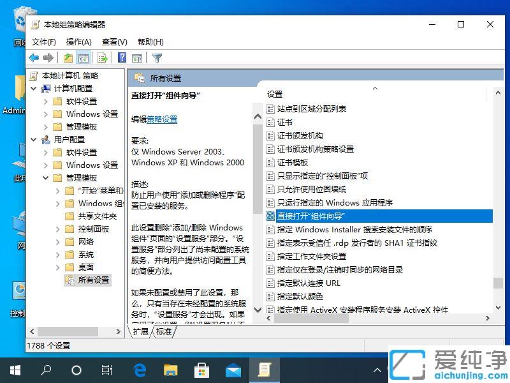Image resolution: width=510 pixels, height=383 pixels.
Task: Click the Filter icon on the toolbar
Action: point(156,57)
